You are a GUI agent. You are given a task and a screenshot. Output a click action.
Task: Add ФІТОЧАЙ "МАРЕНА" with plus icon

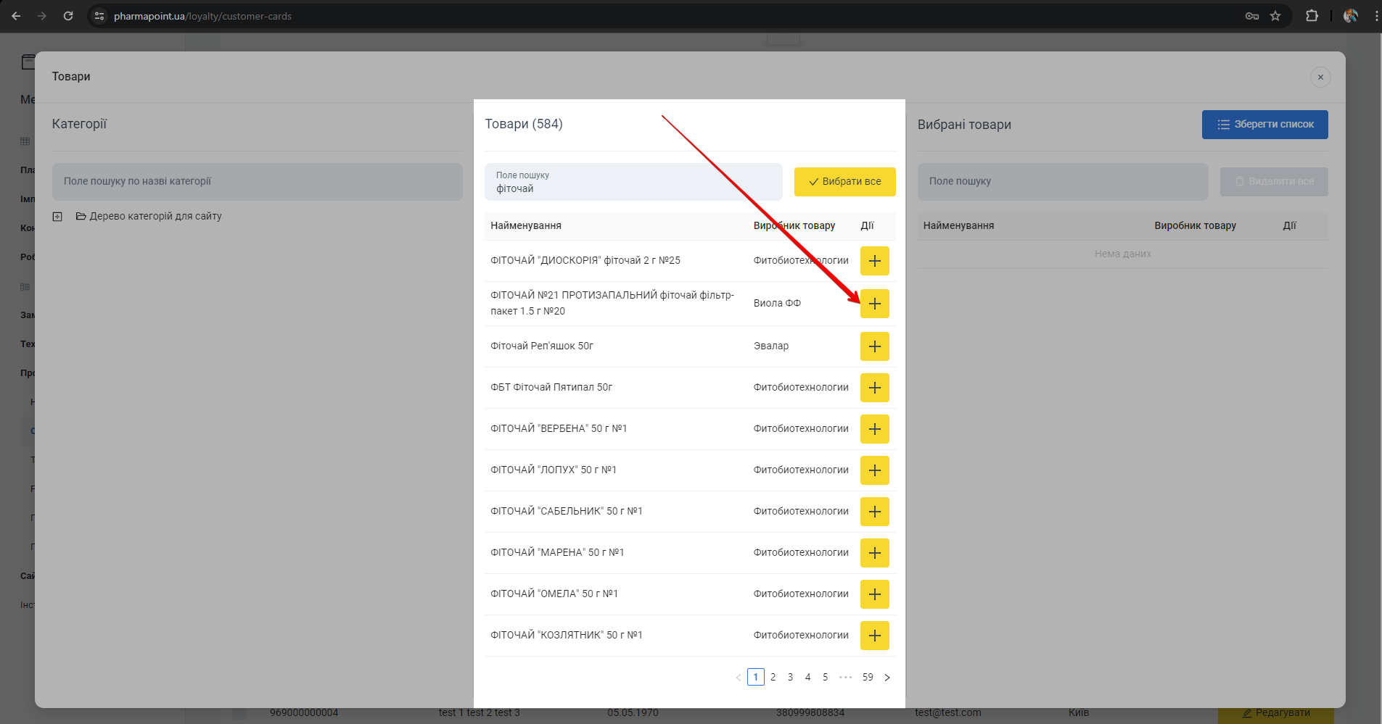pyautogui.click(x=874, y=553)
